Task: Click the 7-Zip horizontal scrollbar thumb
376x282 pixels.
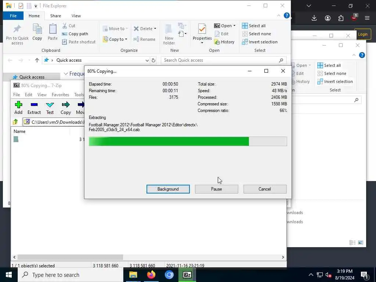Action: pyautogui.click(x=70, y=257)
